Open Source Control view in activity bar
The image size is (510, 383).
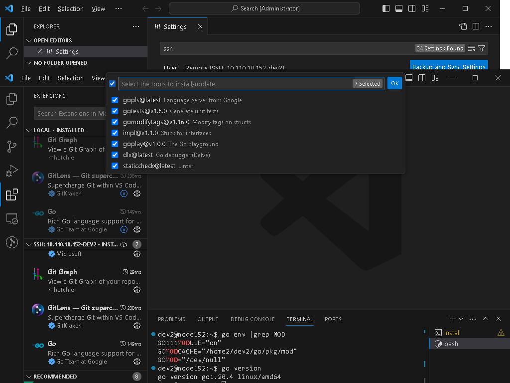(x=12, y=146)
